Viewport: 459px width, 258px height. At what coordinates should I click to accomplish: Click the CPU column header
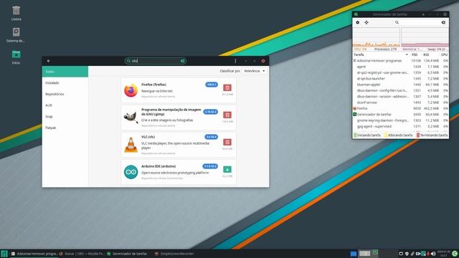[444, 54]
